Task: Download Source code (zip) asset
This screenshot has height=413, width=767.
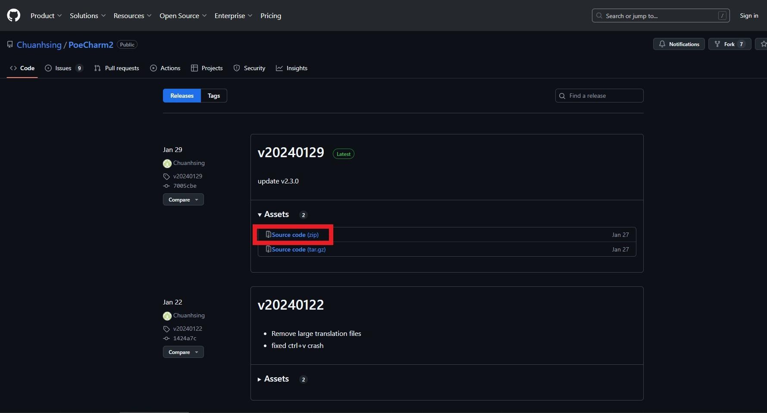Action: (295, 235)
